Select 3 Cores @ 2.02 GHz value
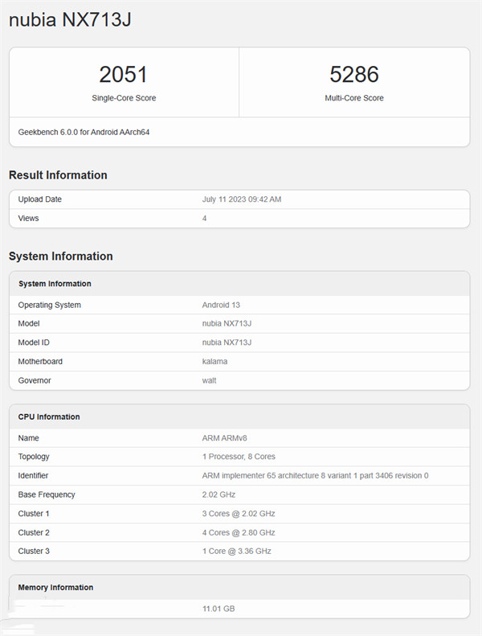 tap(239, 514)
